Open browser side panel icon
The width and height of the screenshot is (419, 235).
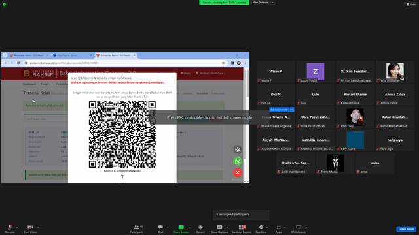click(232, 63)
